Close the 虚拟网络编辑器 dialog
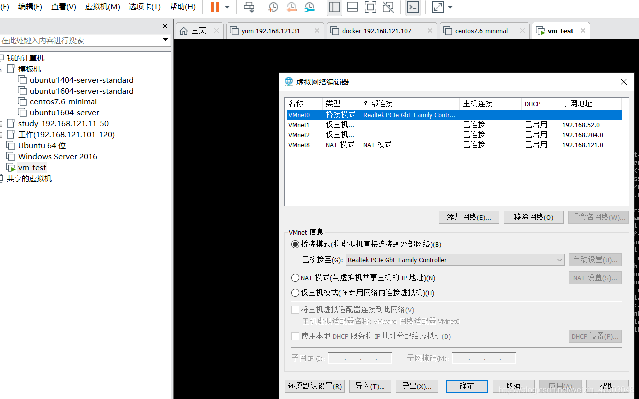This screenshot has height=399, width=639. (623, 82)
